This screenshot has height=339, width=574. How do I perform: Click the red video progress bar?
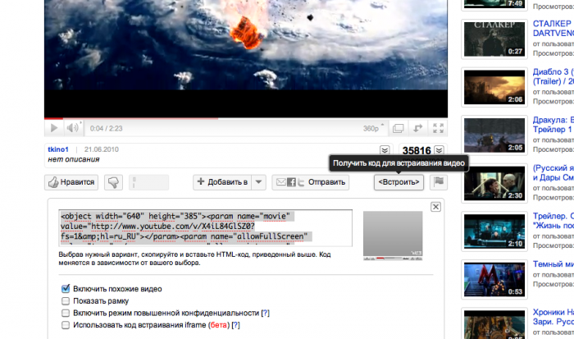54,118
